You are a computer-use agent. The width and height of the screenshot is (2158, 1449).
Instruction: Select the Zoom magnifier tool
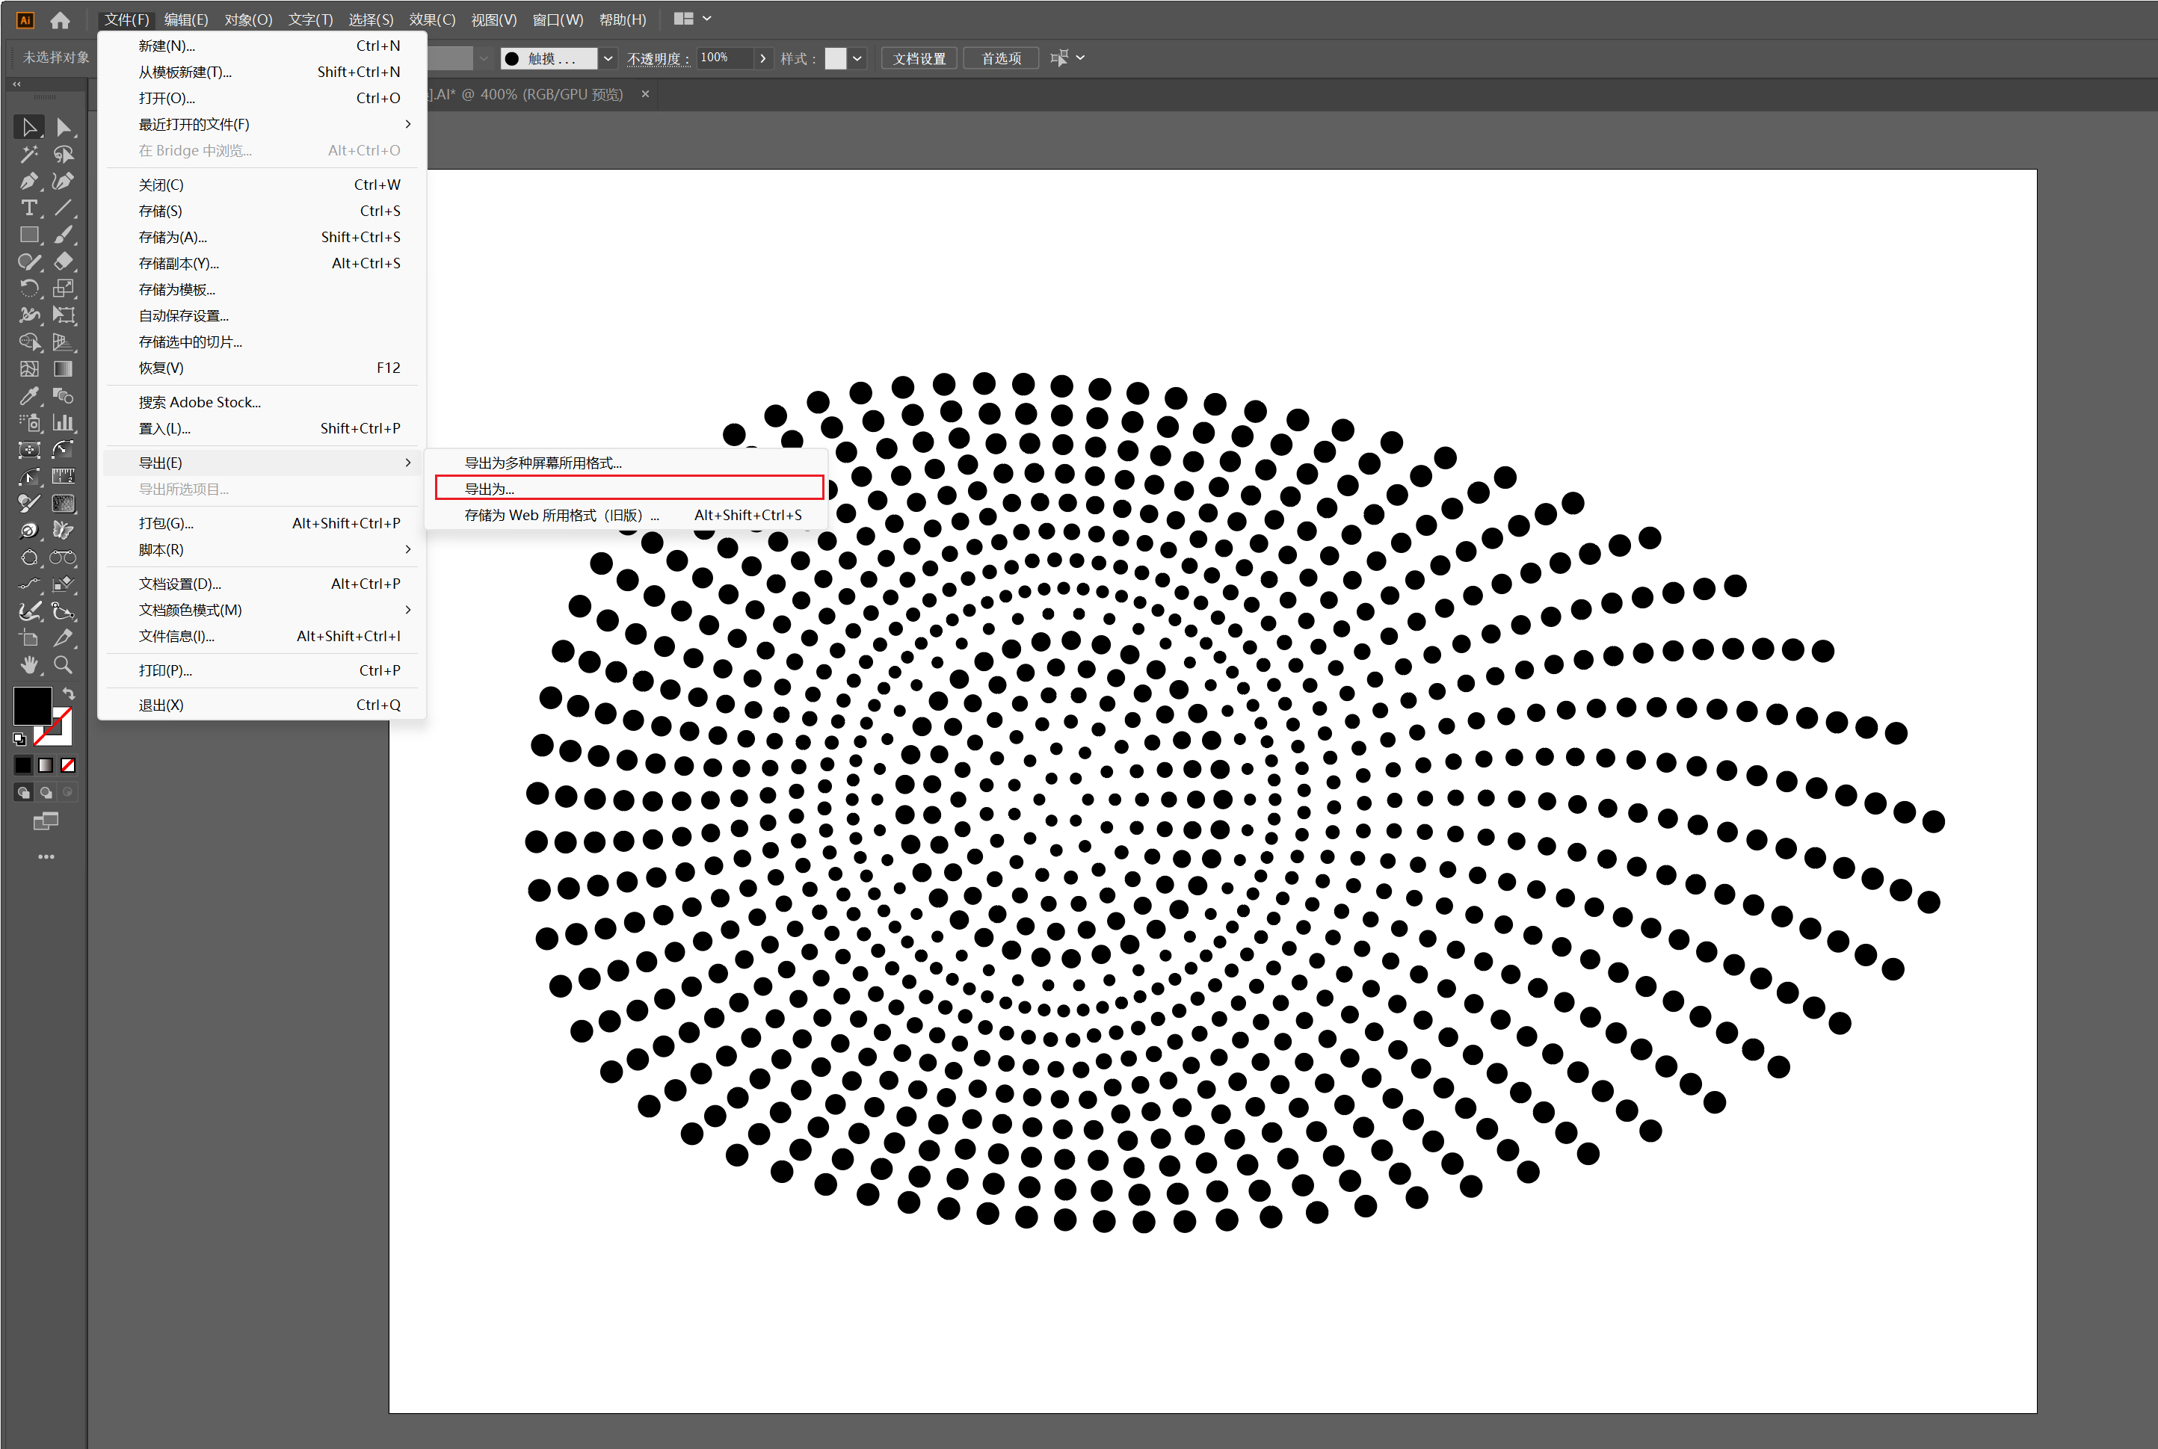[x=63, y=664]
